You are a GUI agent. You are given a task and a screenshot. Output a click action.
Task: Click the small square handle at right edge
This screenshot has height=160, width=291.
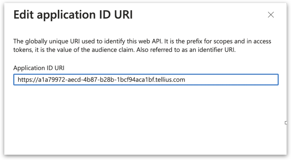point(286,123)
